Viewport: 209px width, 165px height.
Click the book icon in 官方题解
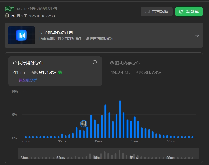(x=147, y=12)
